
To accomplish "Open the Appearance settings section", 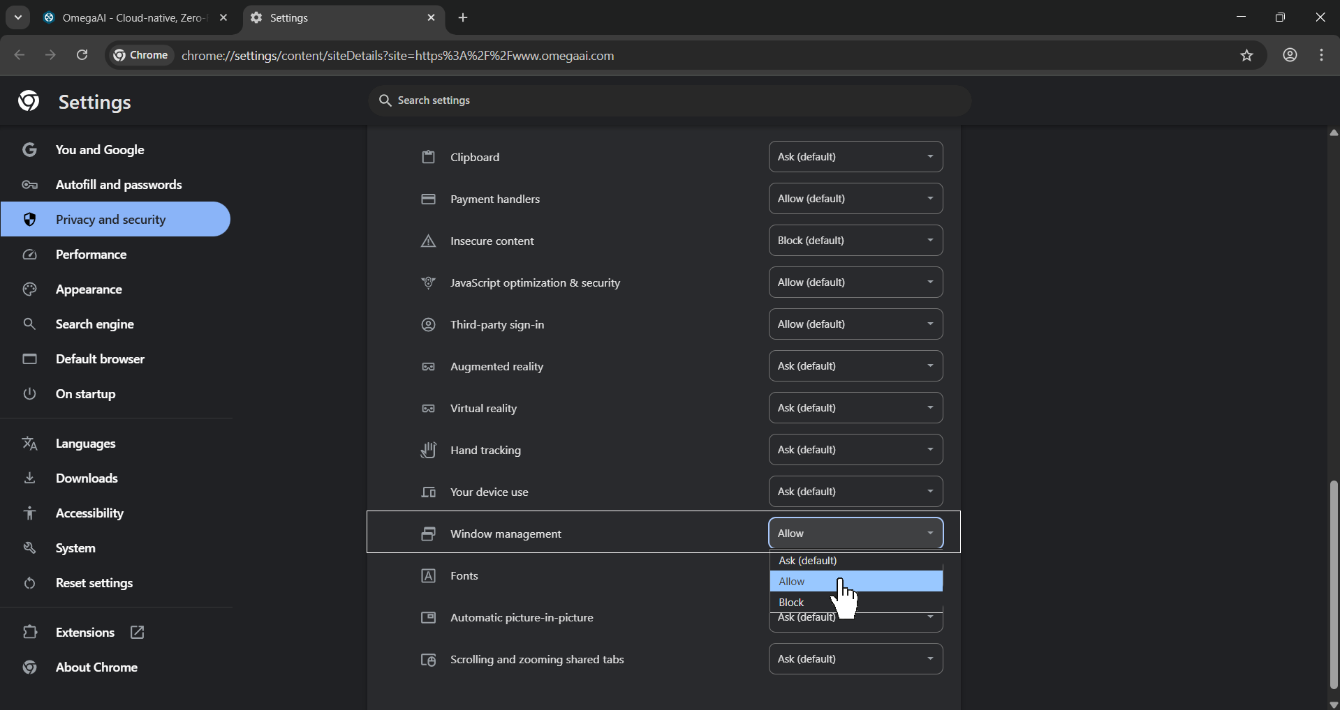I will [x=89, y=289].
